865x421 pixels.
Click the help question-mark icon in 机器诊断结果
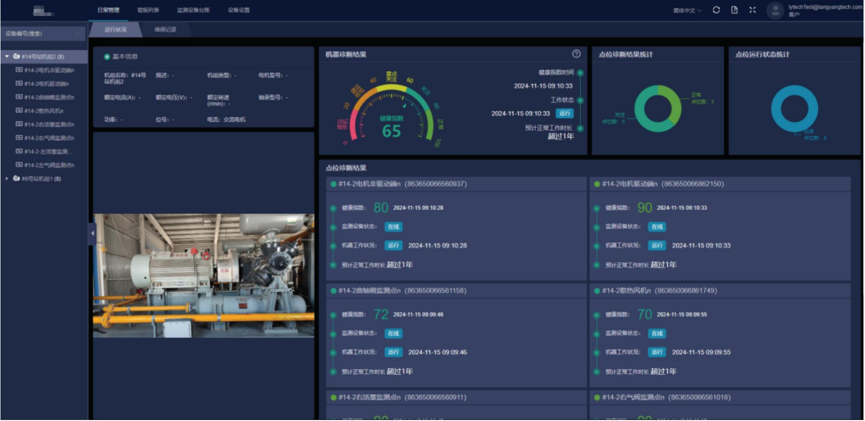[576, 54]
